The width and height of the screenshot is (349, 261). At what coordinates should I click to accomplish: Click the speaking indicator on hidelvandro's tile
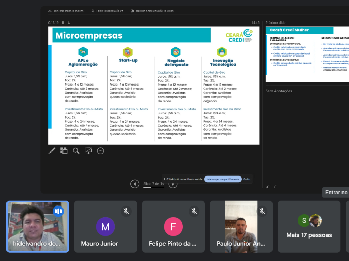coord(58,211)
